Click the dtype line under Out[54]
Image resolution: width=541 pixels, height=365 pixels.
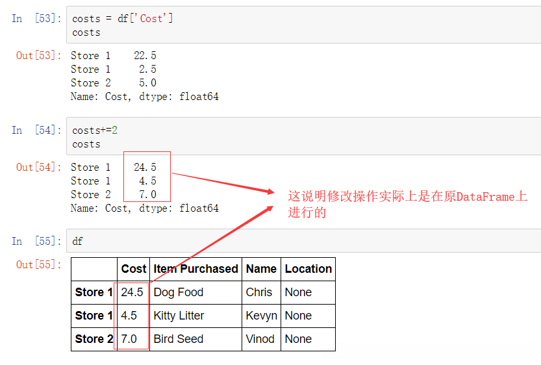tap(145, 208)
